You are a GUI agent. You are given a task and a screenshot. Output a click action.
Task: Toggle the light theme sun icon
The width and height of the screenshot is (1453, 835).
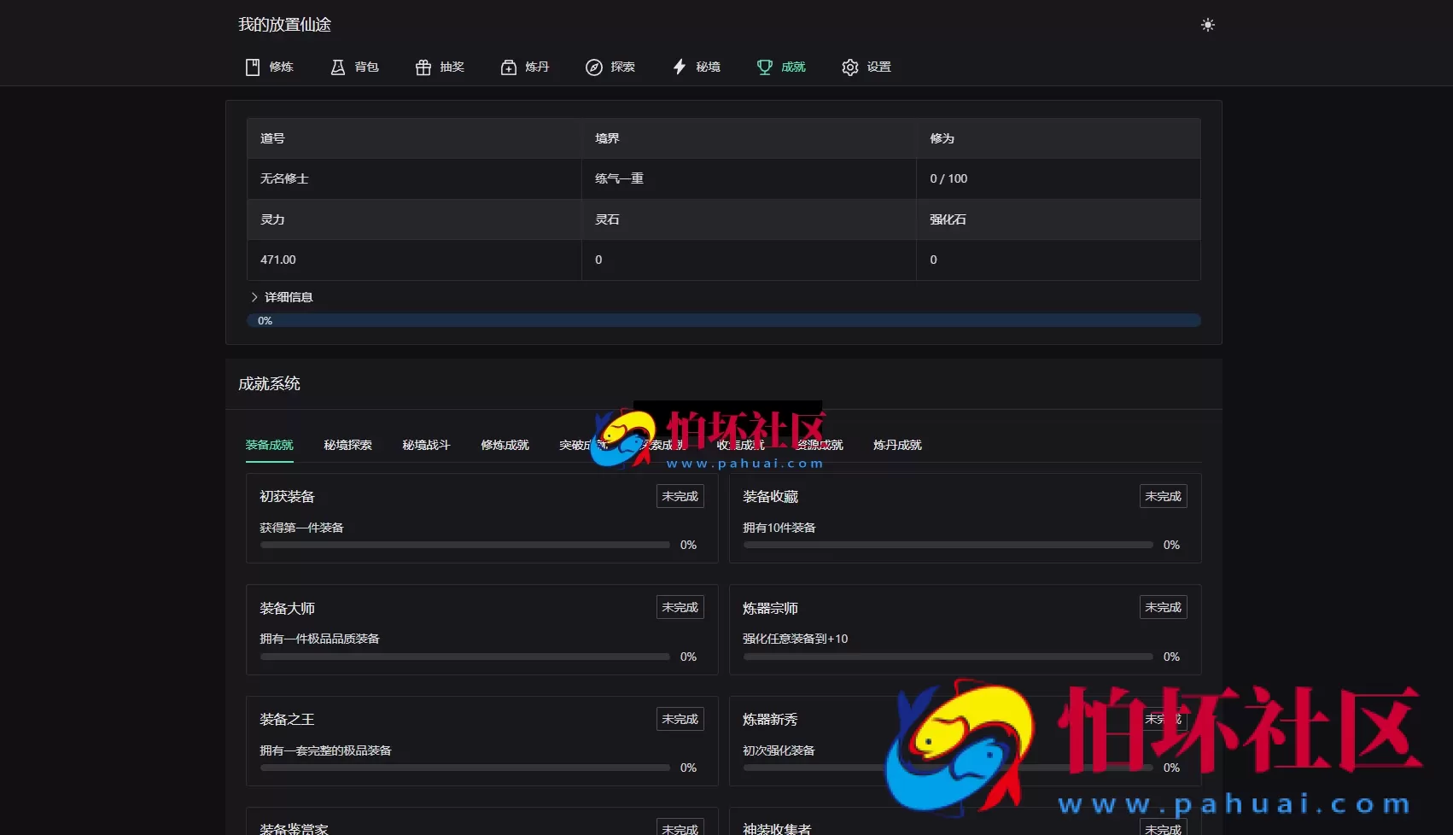coord(1207,24)
